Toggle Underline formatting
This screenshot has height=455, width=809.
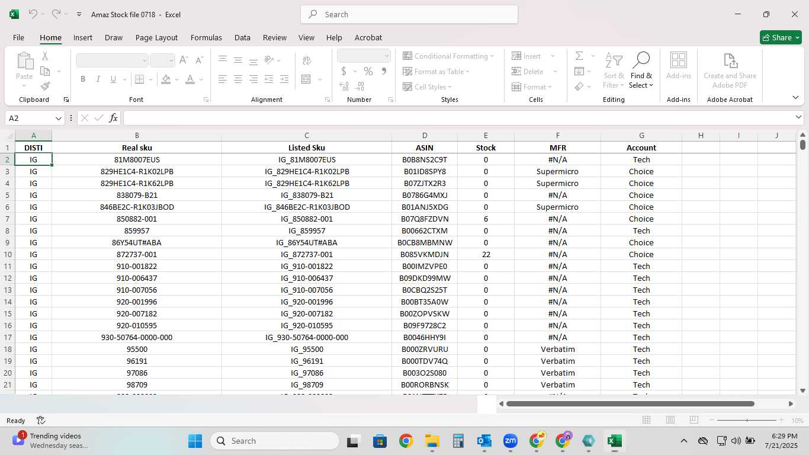(113, 79)
